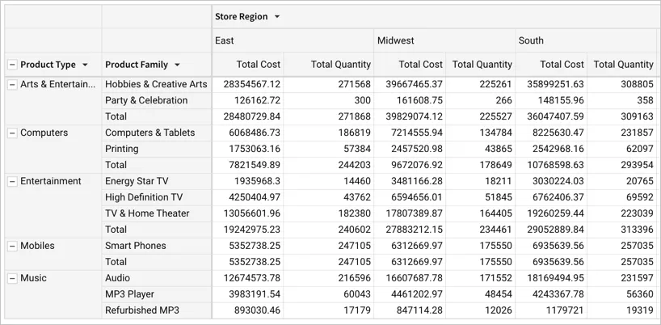Image resolution: width=661 pixels, height=325 pixels.
Task: Click cell value 62097
Action: (x=639, y=149)
